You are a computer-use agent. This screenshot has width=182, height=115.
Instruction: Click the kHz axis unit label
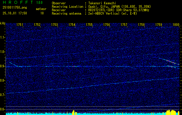click(x=3, y=23)
